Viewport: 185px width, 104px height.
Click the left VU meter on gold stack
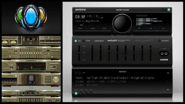[x=5, y=42]
